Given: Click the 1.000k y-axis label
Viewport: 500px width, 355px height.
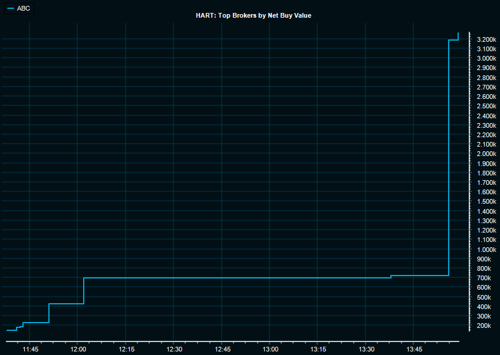Looking at the screenshot, I should point(486,249).
